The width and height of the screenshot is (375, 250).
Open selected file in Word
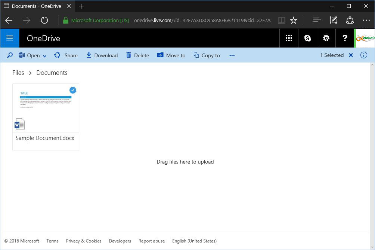coord(29,55)
